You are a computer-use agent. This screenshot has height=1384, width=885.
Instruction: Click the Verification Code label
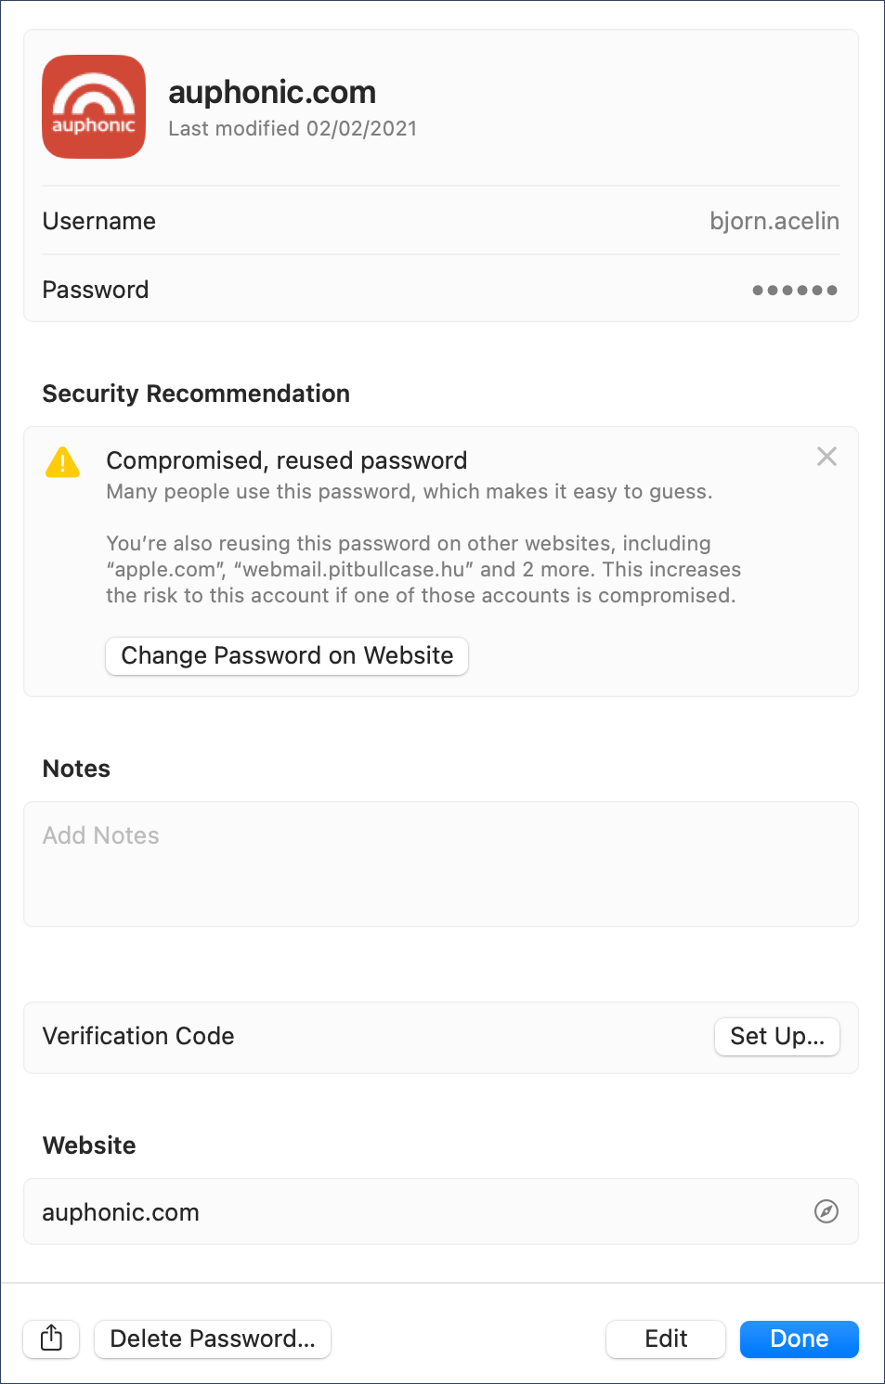point(138,1036)
